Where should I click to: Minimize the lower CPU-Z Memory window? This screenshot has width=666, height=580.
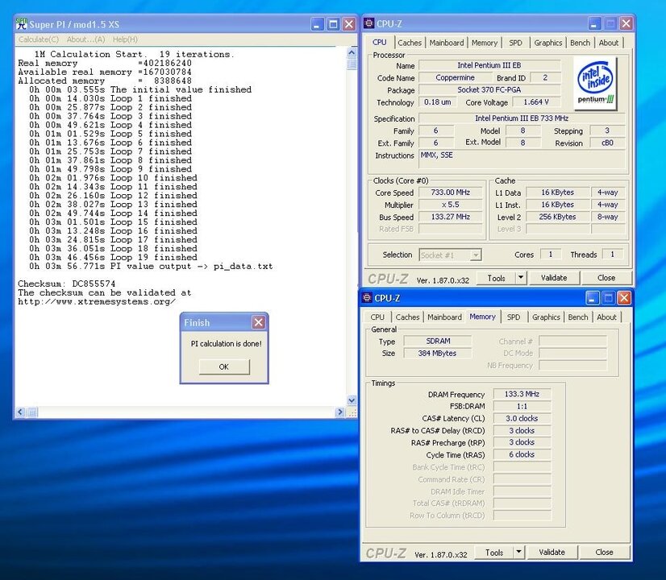click(592, 298)
